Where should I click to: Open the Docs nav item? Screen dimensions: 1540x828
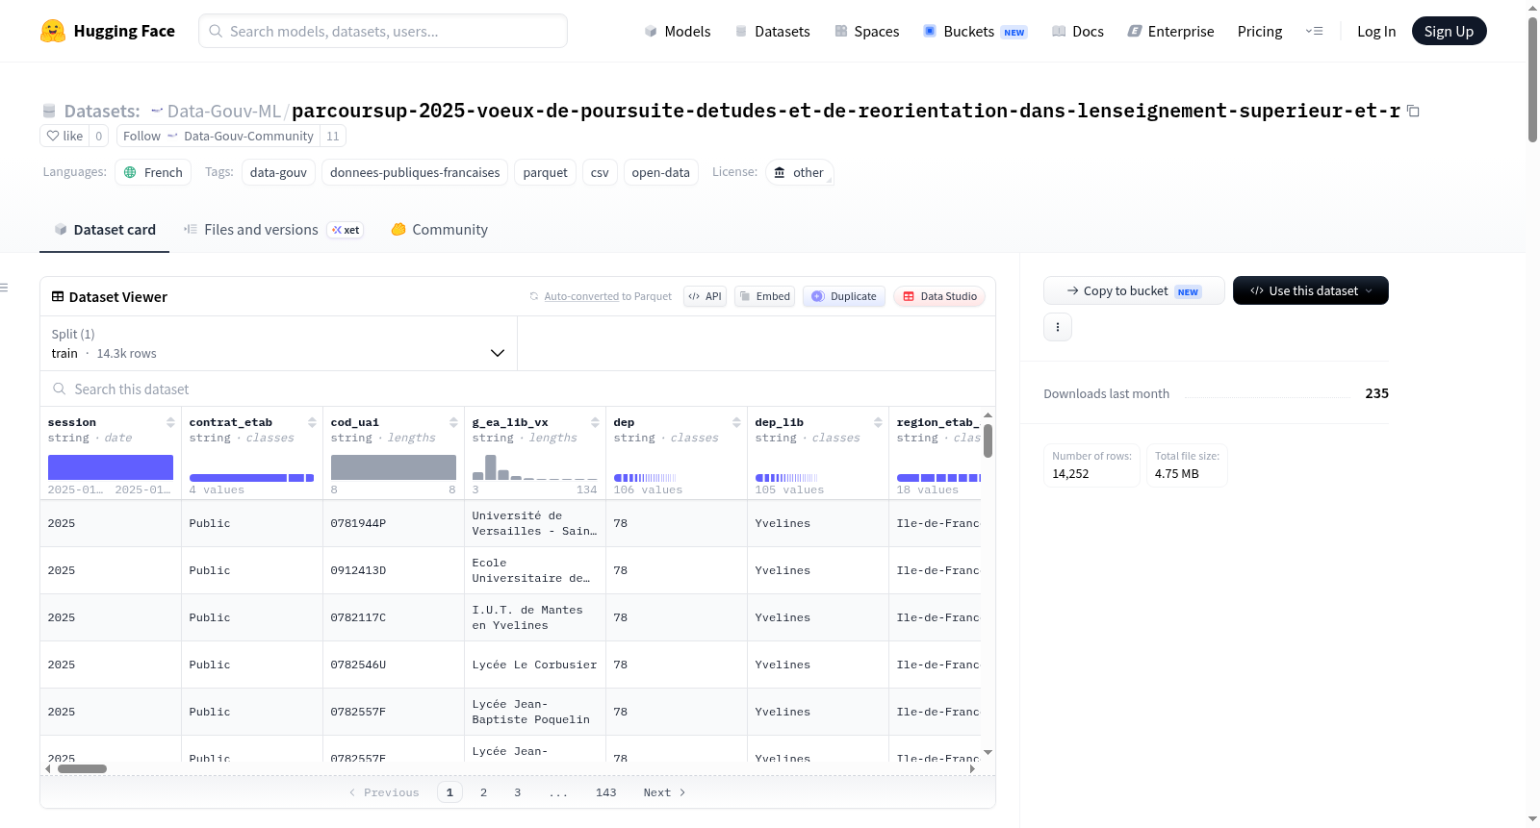(x=1078, y=31)
